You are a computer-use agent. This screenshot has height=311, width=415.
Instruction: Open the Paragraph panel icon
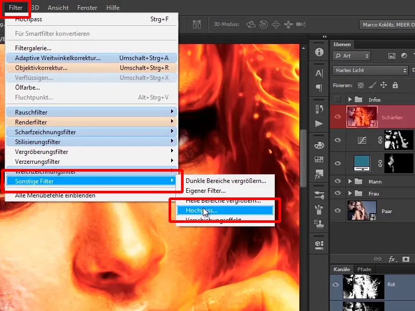click(x=319, y=88)
